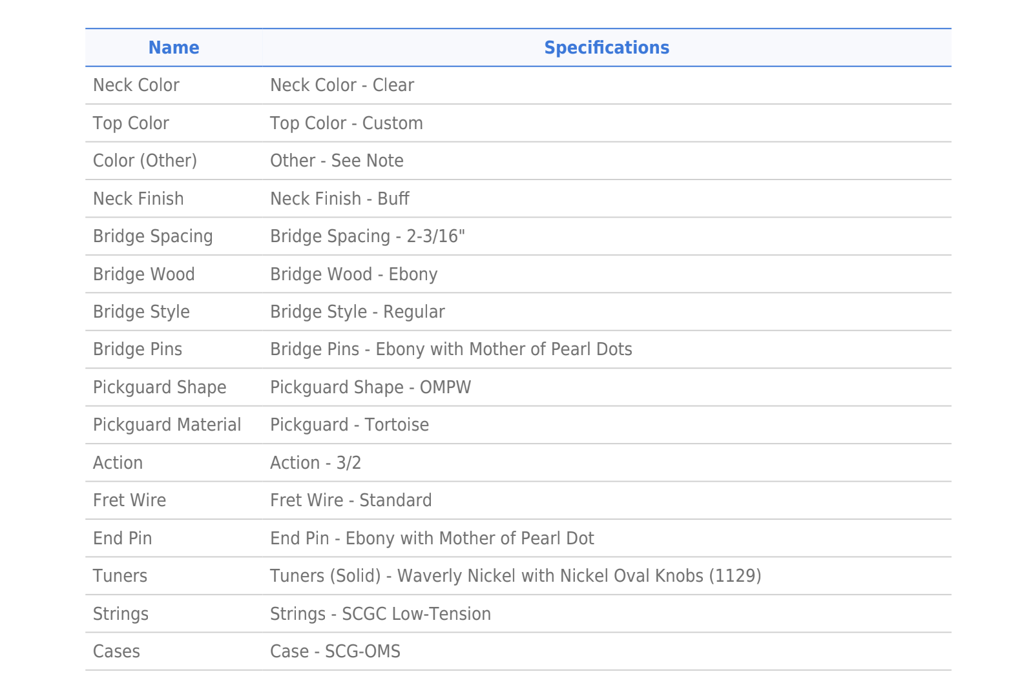This screenshot has width=1013, height=687.
Task: Click the 'Case - SCG-OMS' specification
Action: 335,651
